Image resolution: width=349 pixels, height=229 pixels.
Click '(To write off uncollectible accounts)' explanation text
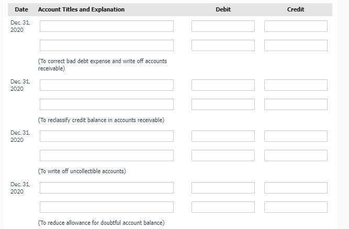click(82, 171)
